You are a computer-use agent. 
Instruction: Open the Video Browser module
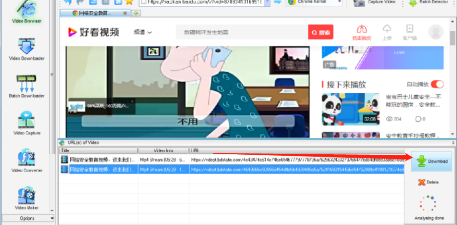click(27, 12)
